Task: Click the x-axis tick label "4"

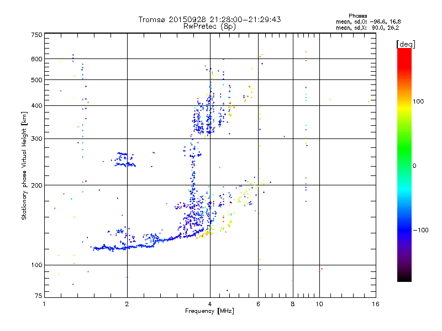Action: pos(210,304)
